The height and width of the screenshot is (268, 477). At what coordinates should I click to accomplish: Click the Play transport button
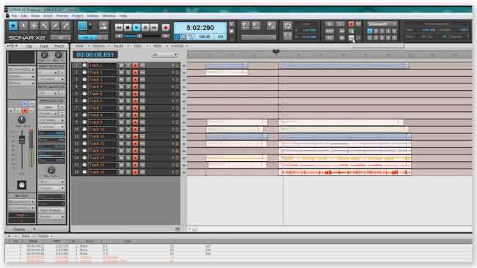[136, 28]
